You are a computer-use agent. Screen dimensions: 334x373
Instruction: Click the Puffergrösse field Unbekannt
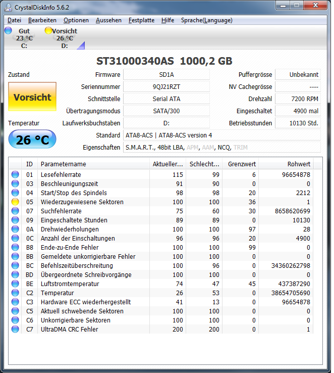(x=298, y=74)
